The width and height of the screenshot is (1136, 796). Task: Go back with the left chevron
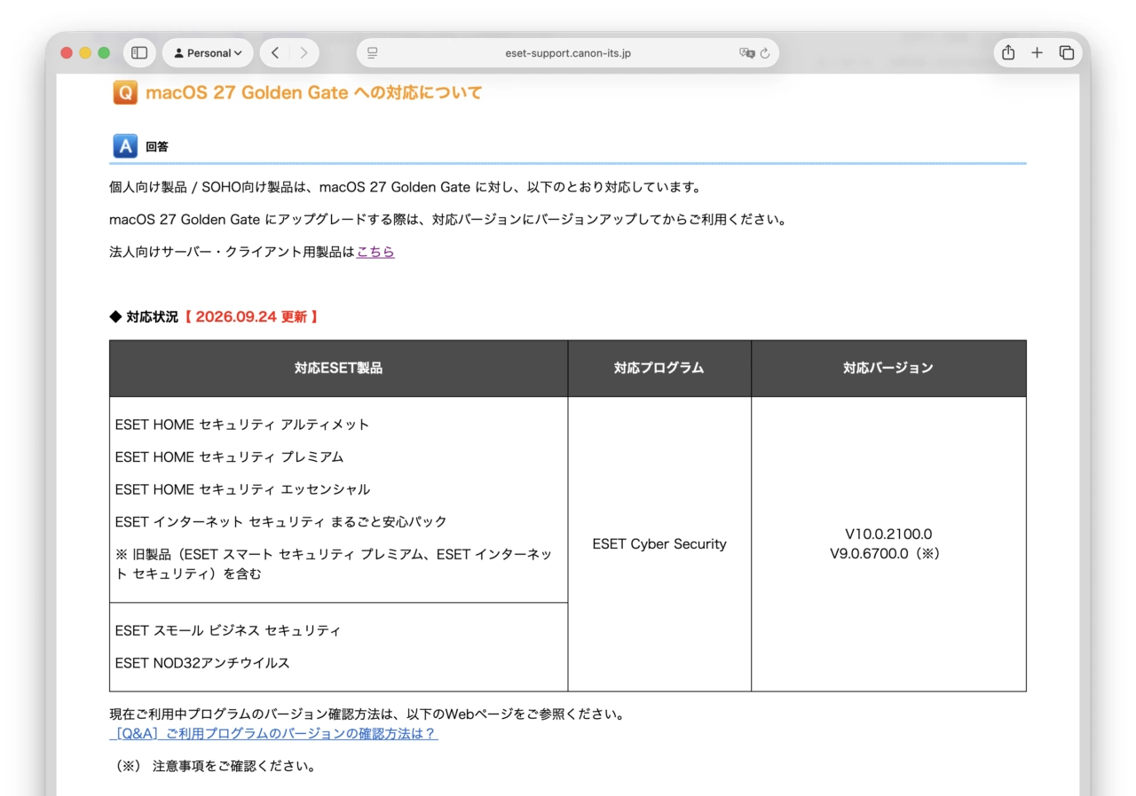point(275,53)
